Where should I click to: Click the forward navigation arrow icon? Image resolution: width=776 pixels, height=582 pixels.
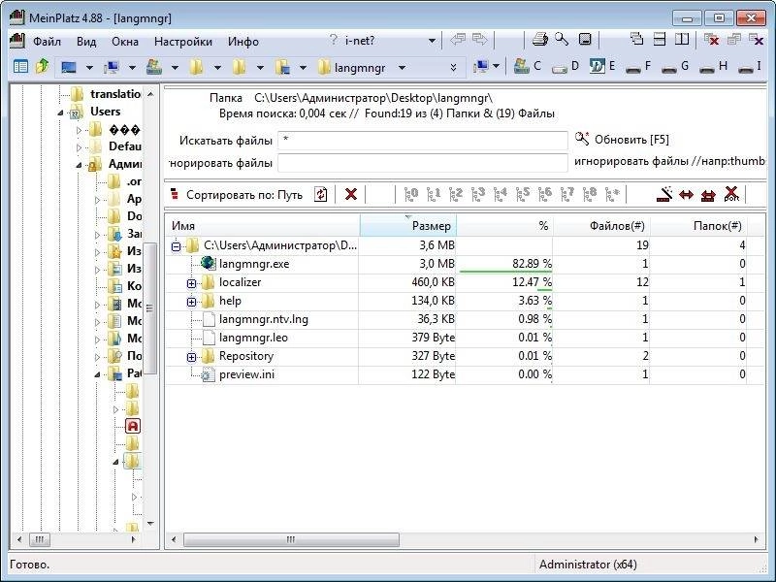[479, 40]
